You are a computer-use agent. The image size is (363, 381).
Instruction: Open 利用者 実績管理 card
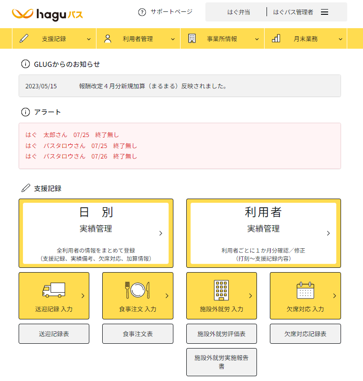[x=263, y=233]
